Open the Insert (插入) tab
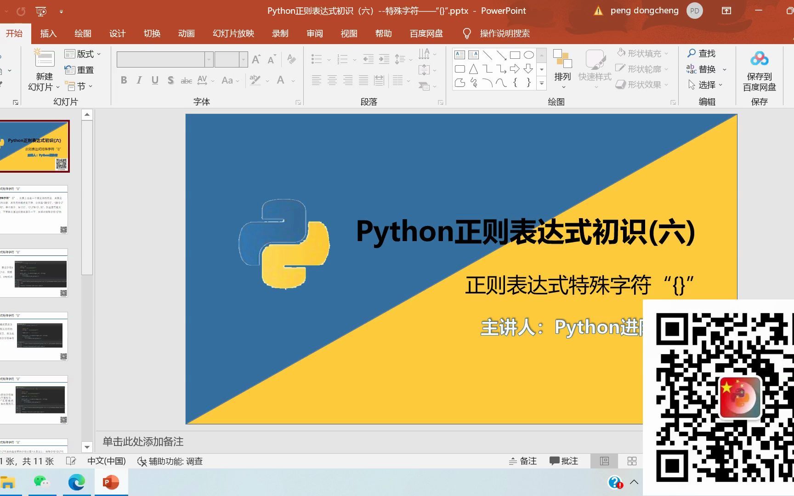The height and width of the screenshot is (496, 794). (x=48, y=34)
